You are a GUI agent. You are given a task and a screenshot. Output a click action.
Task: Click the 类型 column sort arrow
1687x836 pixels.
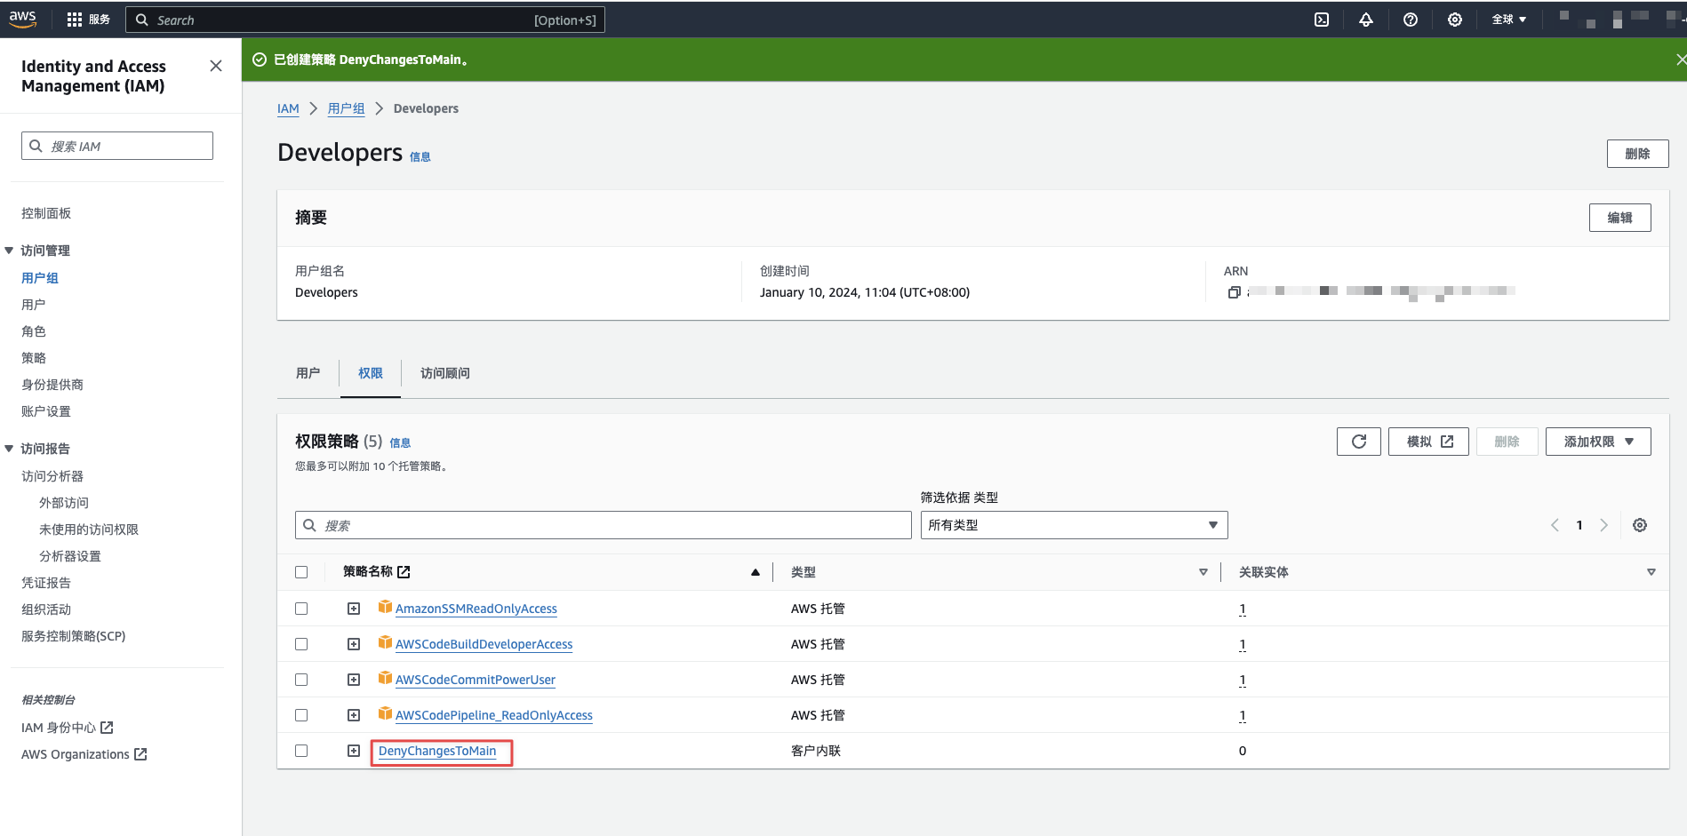click(1203, 572)
